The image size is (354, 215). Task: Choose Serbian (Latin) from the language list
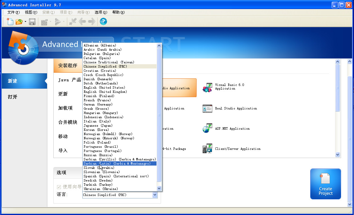120,163
